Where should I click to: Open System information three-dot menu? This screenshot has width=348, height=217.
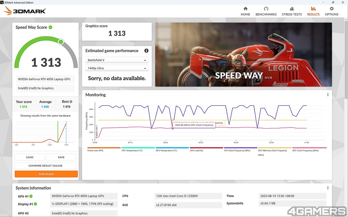pos(328,188)
